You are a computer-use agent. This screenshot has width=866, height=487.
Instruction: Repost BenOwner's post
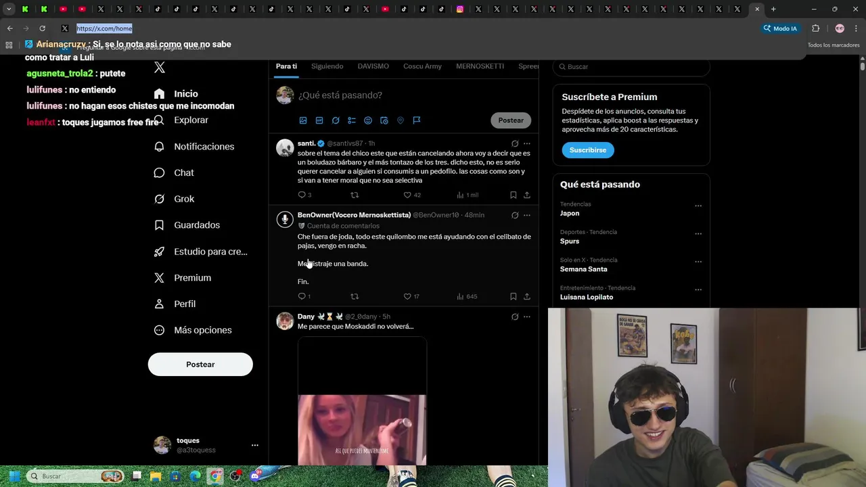[355, 296]
